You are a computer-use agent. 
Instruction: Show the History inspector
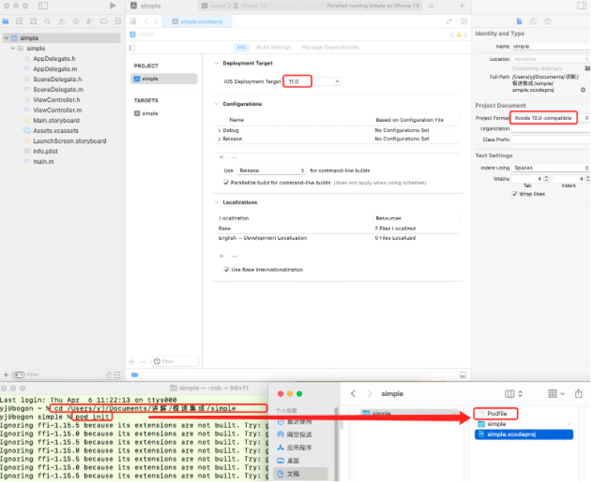(x=533, y=21)
